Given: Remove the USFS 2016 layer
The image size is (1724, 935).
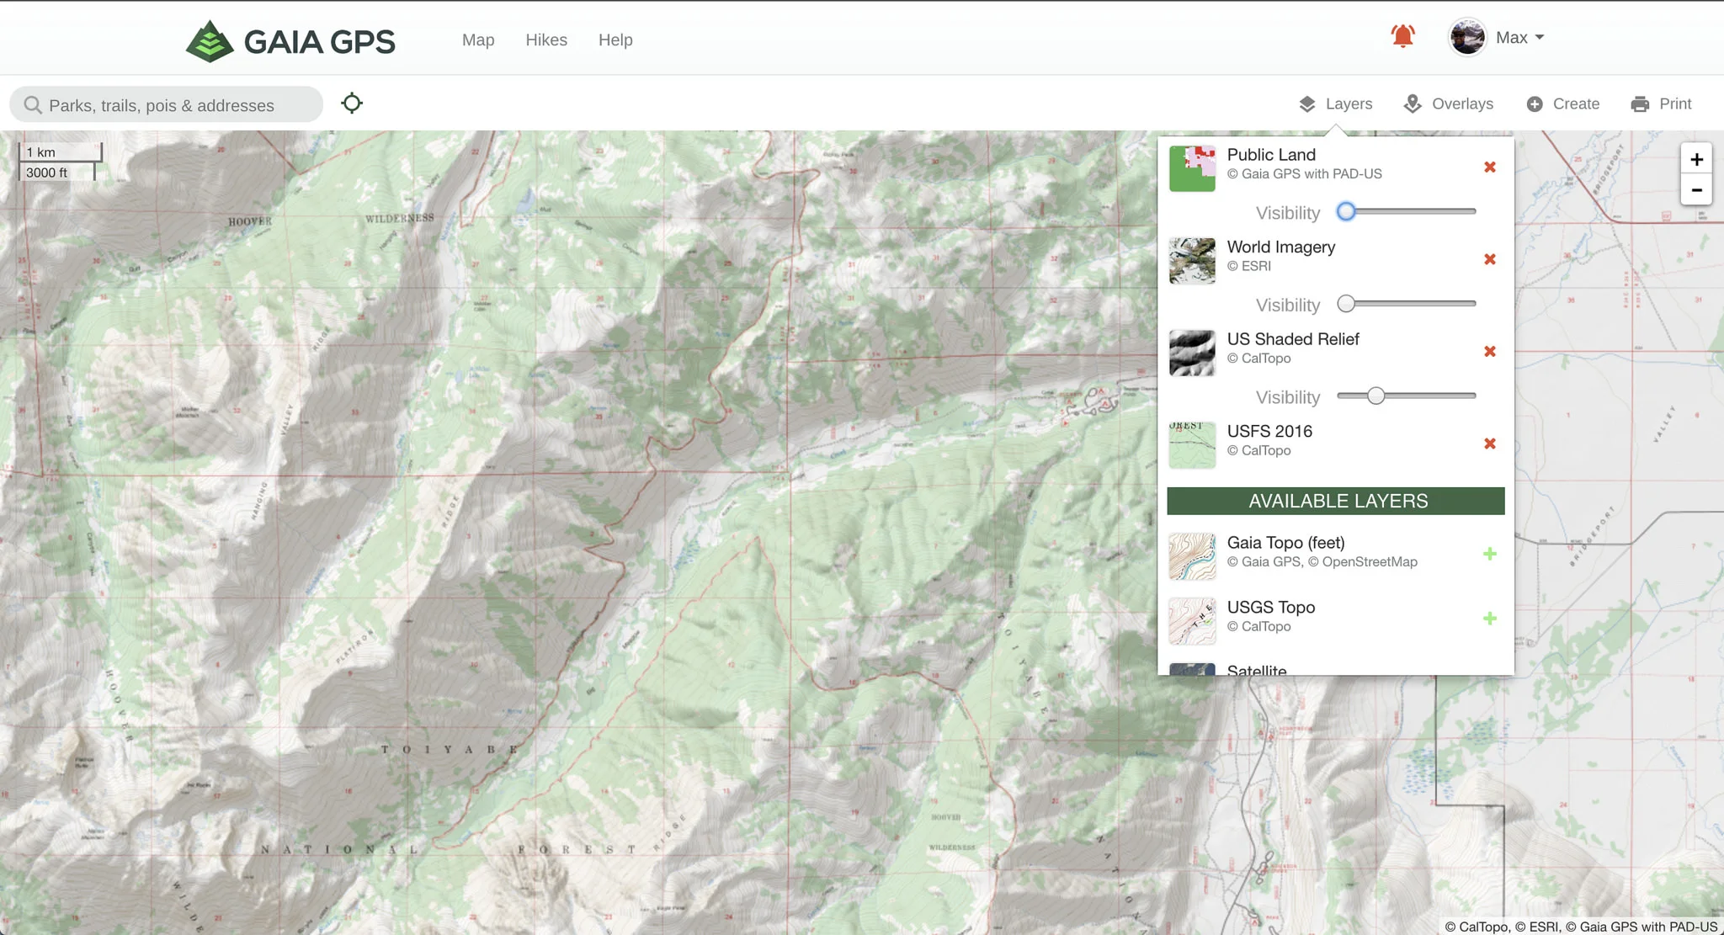Looking at the screenshot, I should pos(1490,444).
